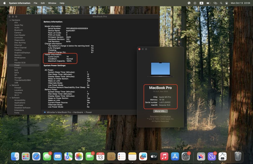Close the About This Mac window
The image size is (253, 164).
point(139,49)
